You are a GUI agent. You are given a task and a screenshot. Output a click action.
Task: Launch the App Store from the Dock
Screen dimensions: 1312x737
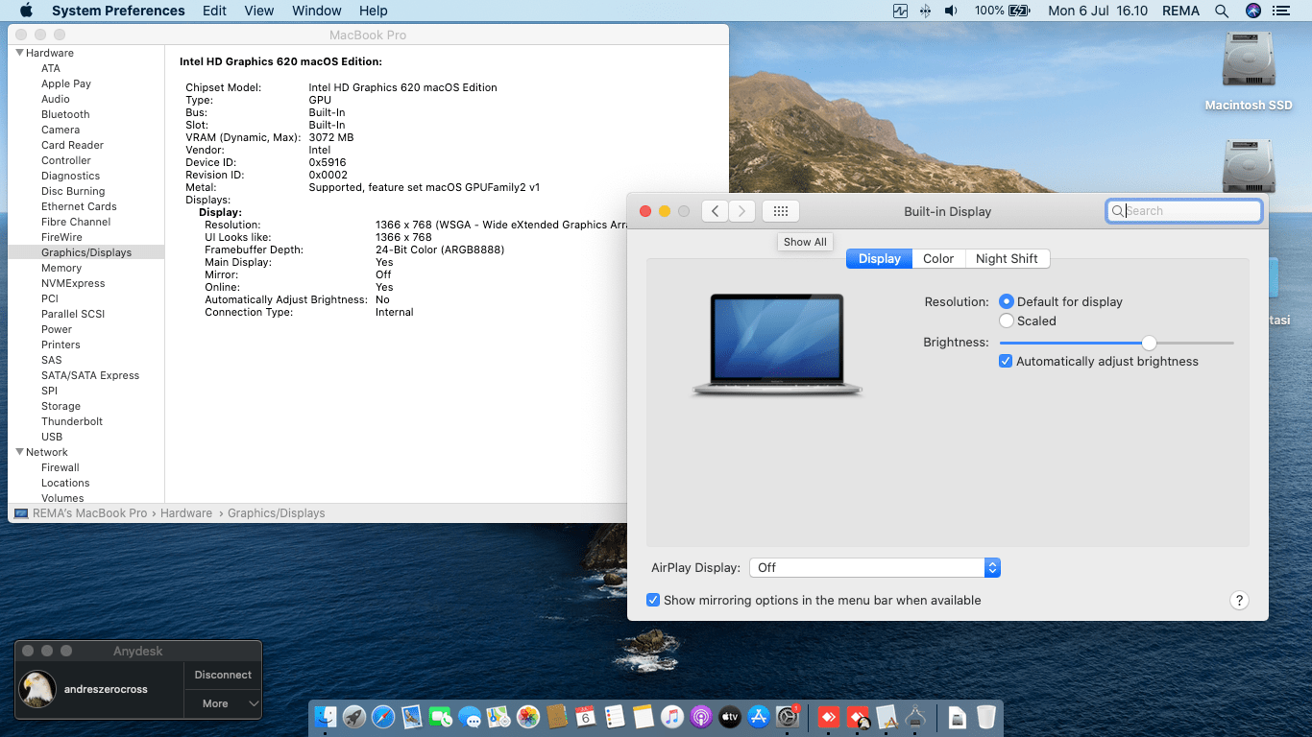[759, 717]
